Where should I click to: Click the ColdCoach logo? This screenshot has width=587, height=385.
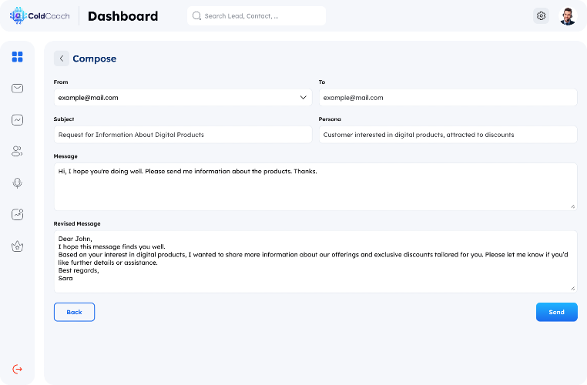pos(40,15)
